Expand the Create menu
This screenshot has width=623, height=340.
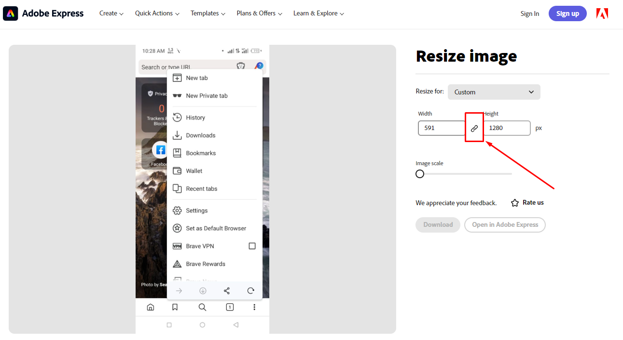111,13
